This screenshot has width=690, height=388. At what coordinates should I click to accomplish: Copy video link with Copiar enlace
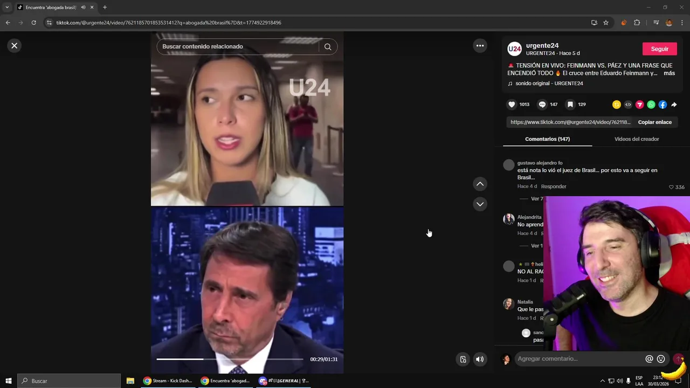tap(654, 122)
